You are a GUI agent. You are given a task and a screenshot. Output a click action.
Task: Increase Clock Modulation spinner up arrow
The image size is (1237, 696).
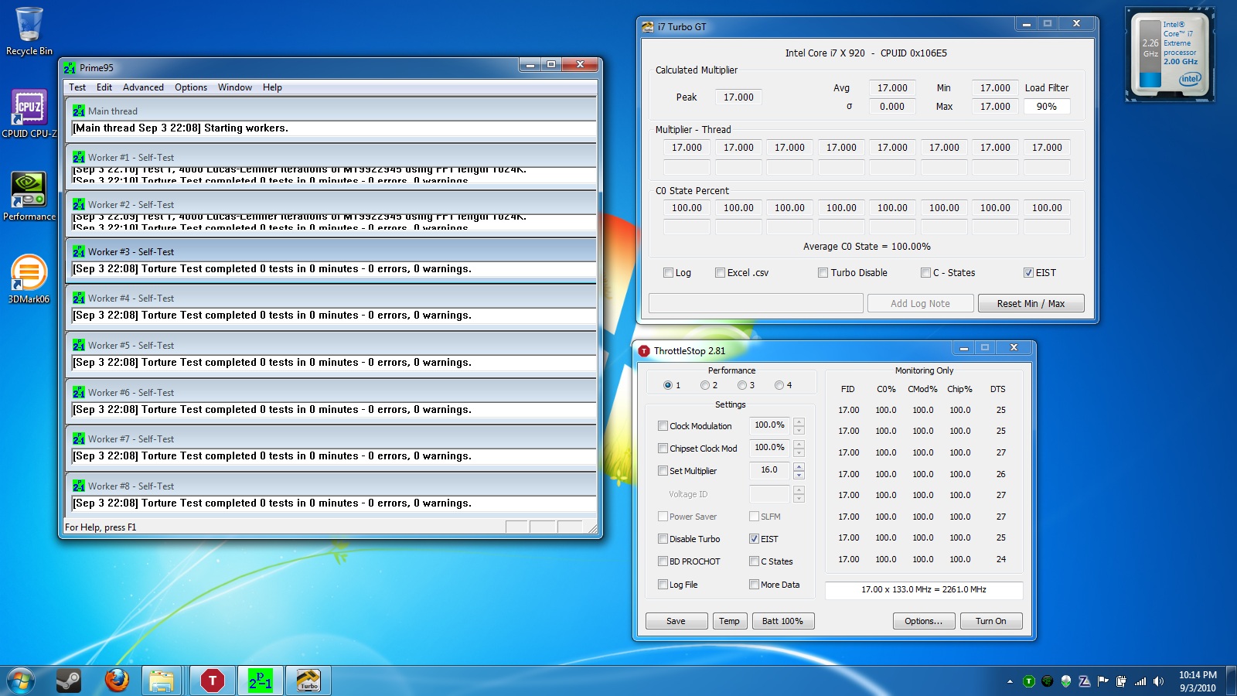point(799,421)
